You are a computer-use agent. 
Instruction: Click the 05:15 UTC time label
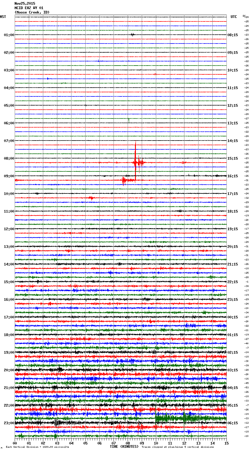233,405
